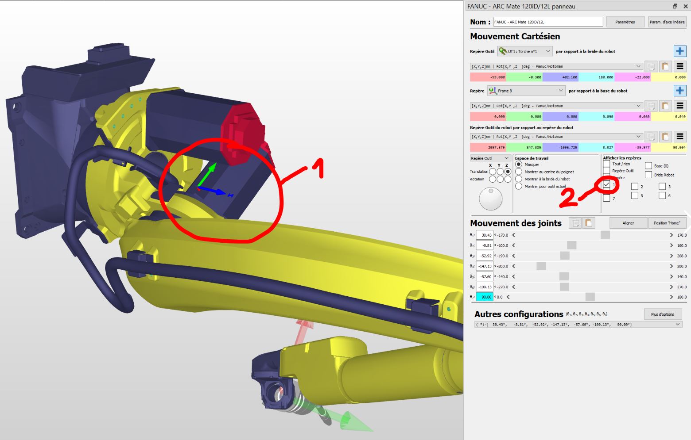Image resolution: width=691 pixels, height=440 pixels.
Task: Open hamburger menu for the Frame 8 pose
Action: coord(680,106)
